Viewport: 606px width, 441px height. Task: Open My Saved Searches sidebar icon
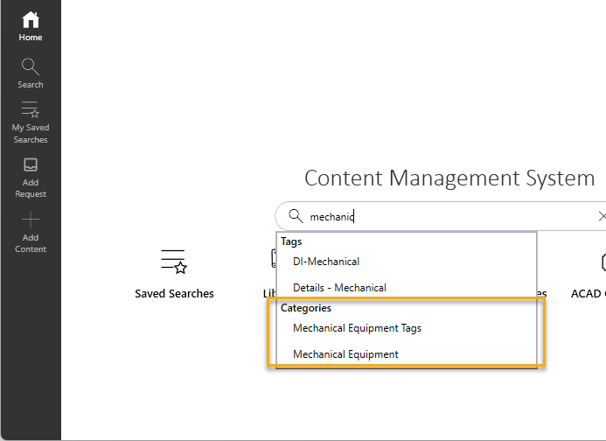[31, 111]
